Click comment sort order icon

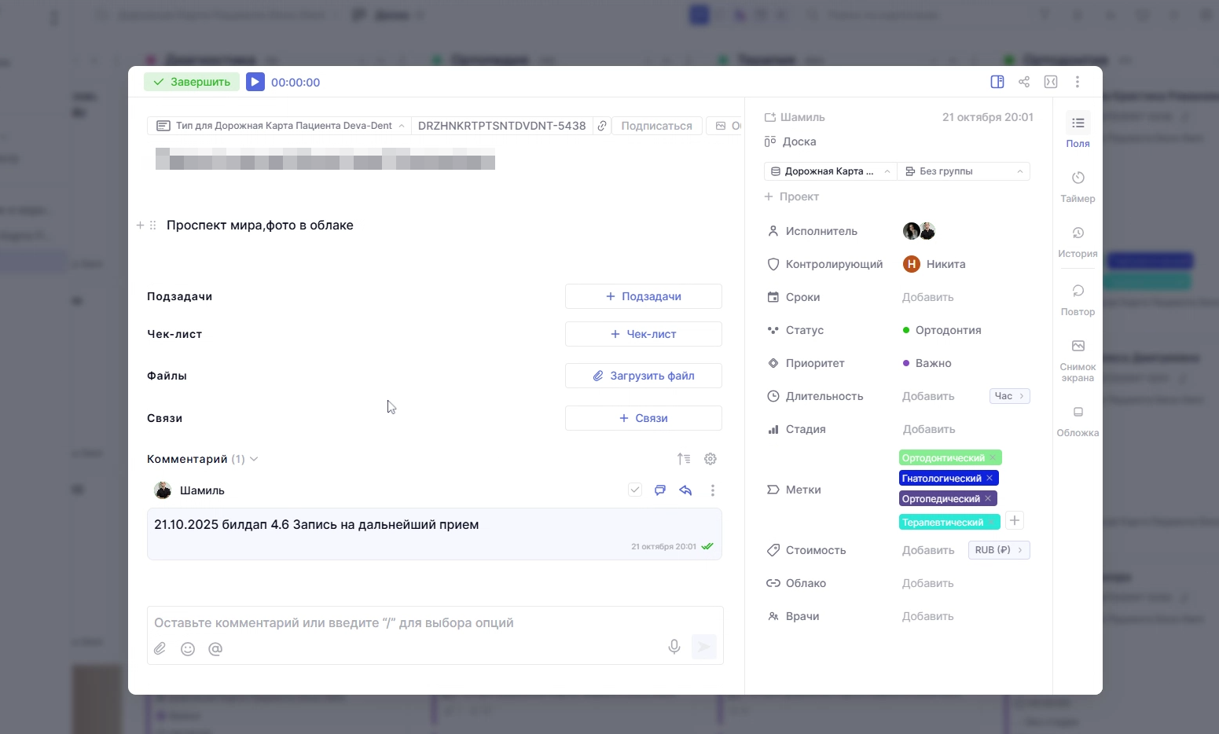tap(684, 459)
